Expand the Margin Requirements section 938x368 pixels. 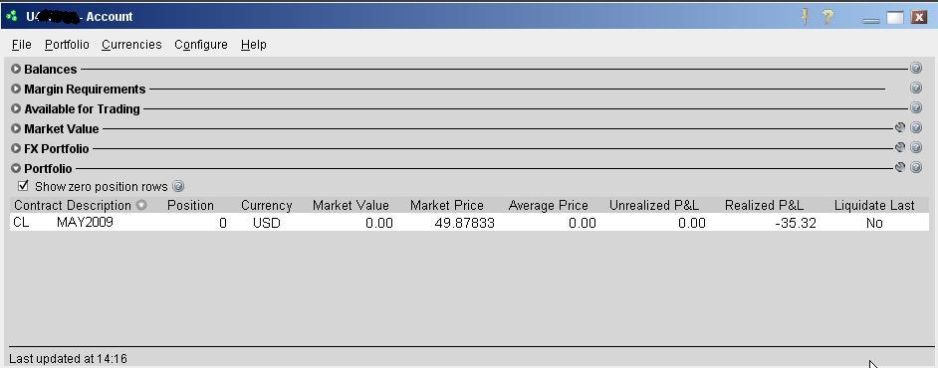pyautogui.click(x=16, y=89)
